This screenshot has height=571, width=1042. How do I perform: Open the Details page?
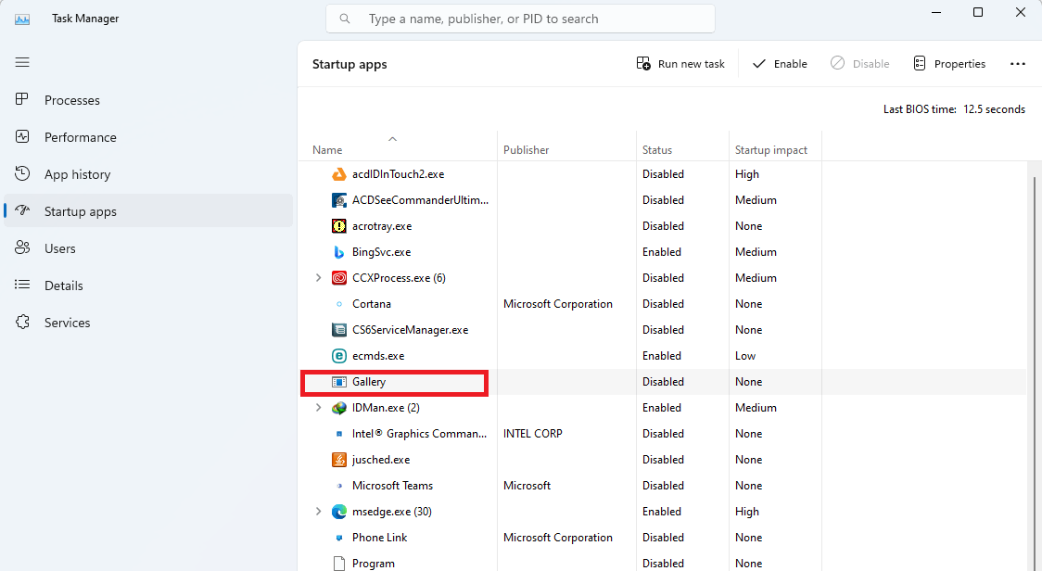[148, 285]
